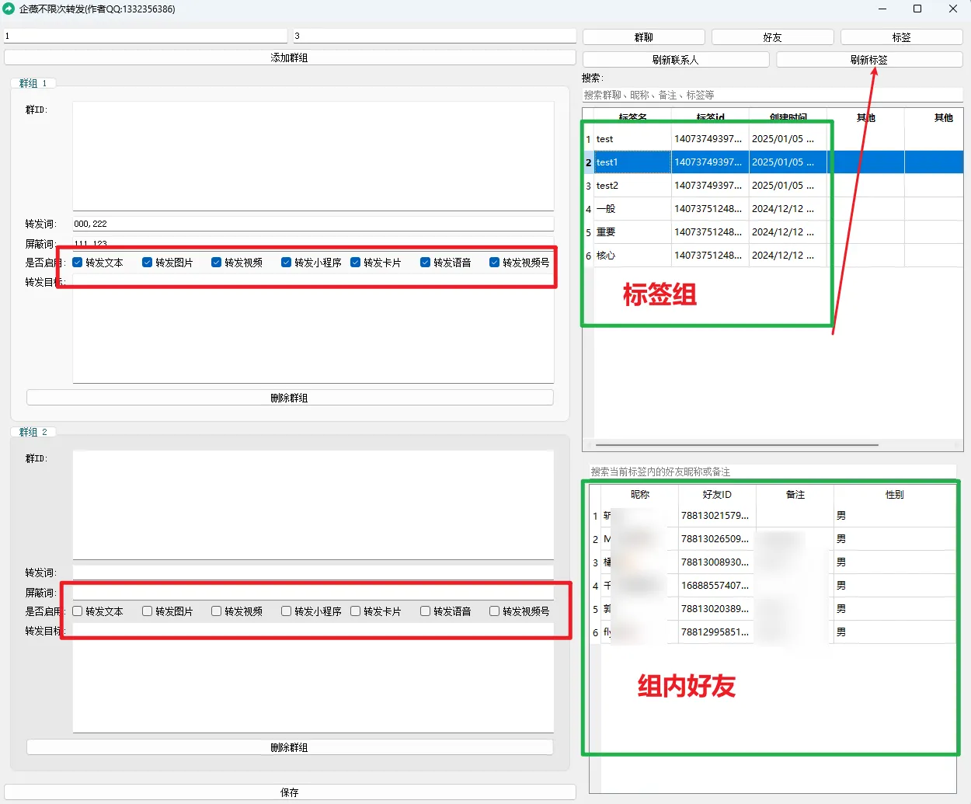
Task: Select the 核心 tag row
Action: (x=632, y=256)
